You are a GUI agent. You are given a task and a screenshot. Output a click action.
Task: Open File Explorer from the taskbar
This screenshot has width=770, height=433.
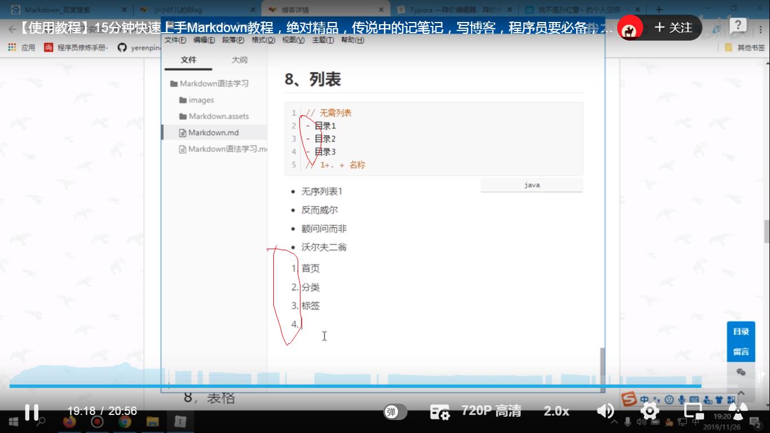point(152,421)
